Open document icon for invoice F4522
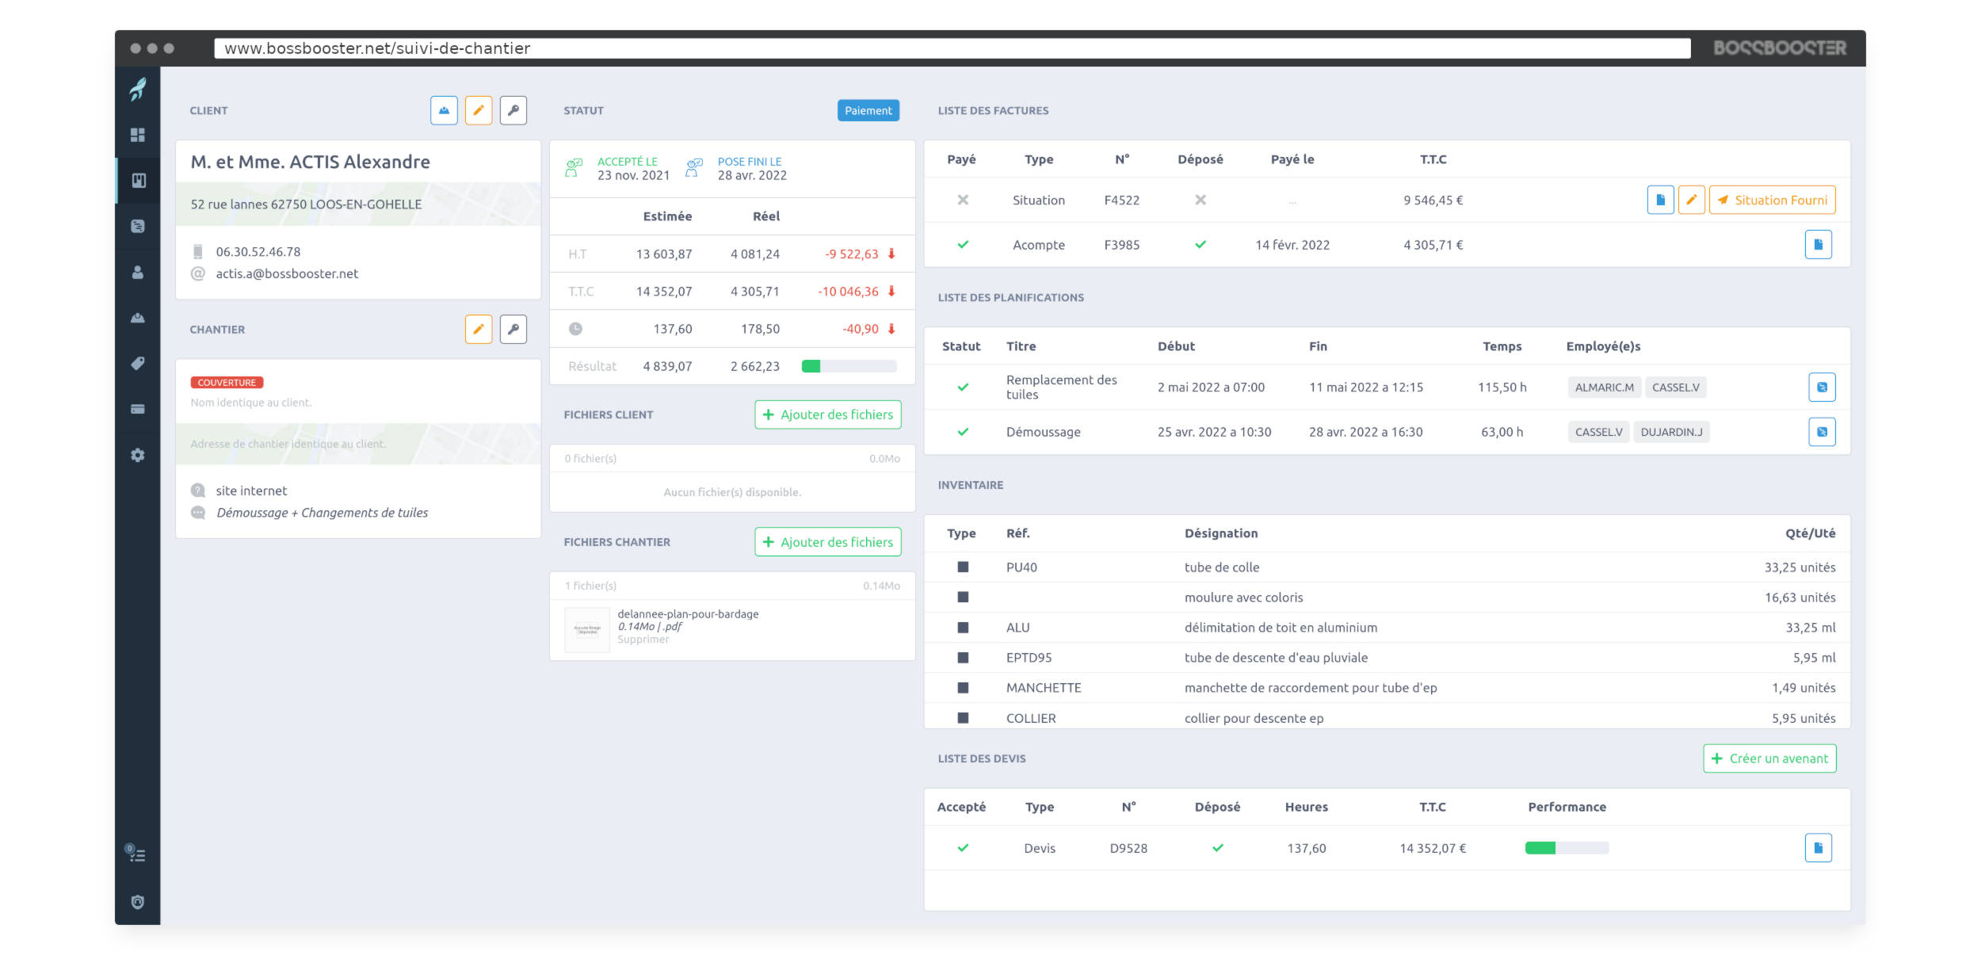1981x955 pixels. [x=1660, y=200]
